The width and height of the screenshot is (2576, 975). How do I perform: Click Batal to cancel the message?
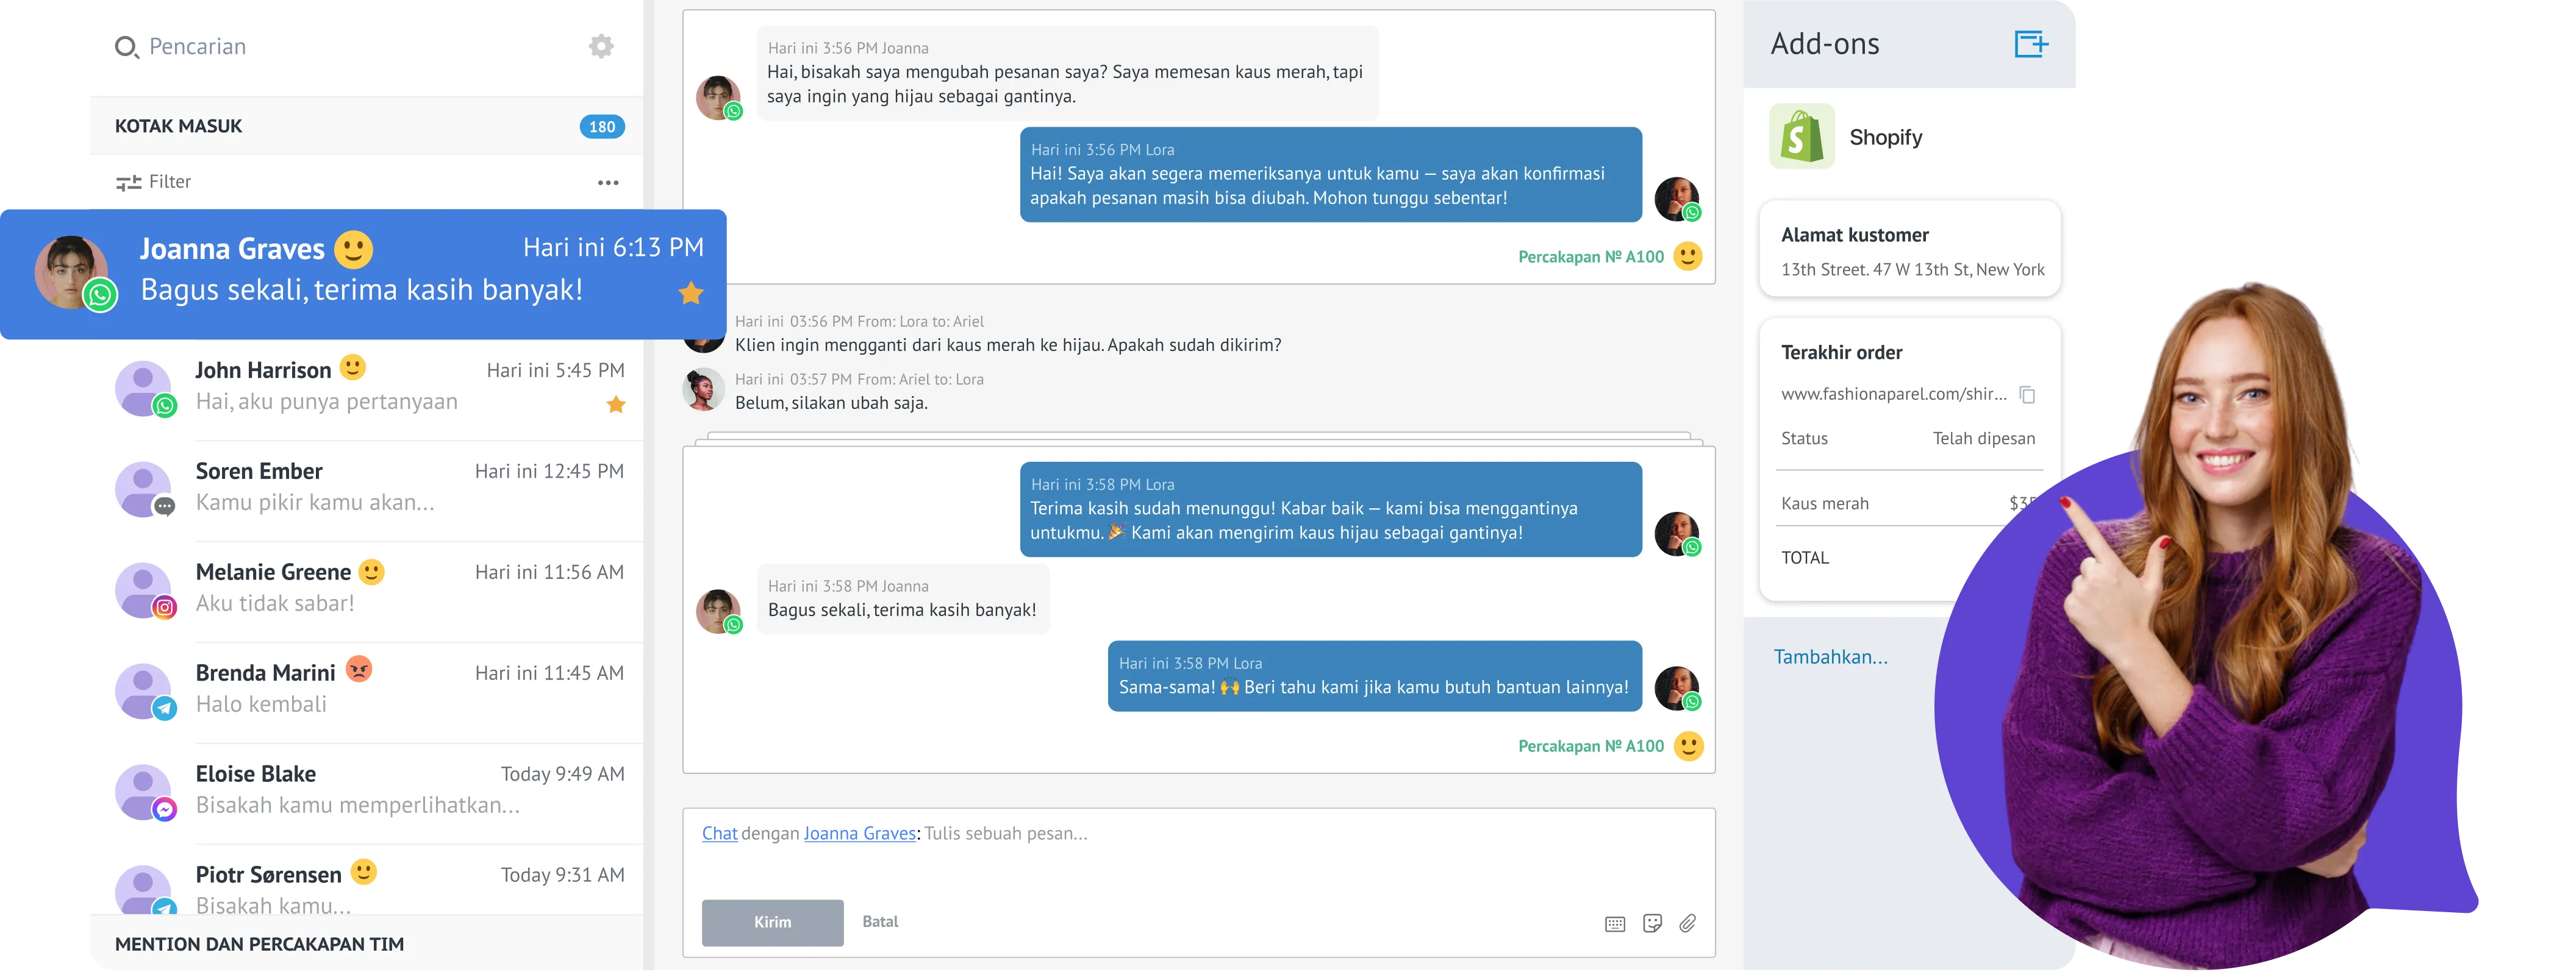880,921
